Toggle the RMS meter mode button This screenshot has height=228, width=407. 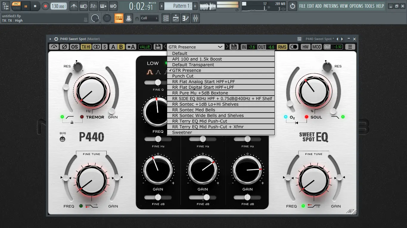[x=282, y=47]
